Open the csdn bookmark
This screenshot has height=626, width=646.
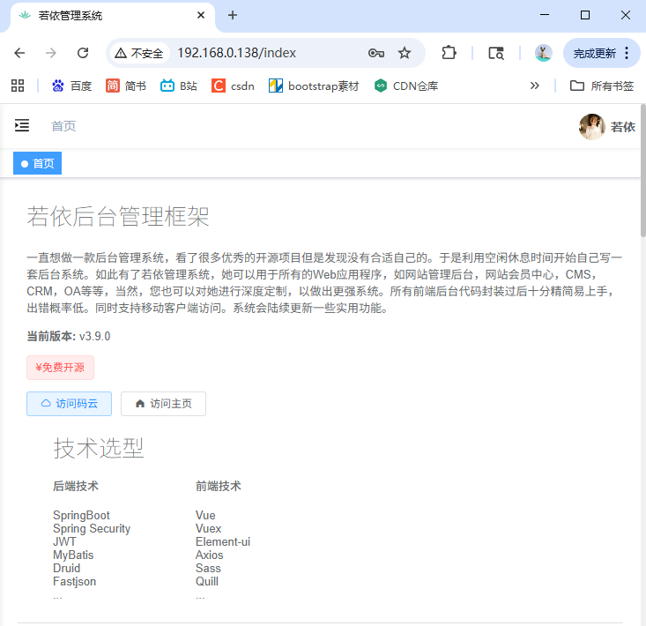(x=233, y=86)
